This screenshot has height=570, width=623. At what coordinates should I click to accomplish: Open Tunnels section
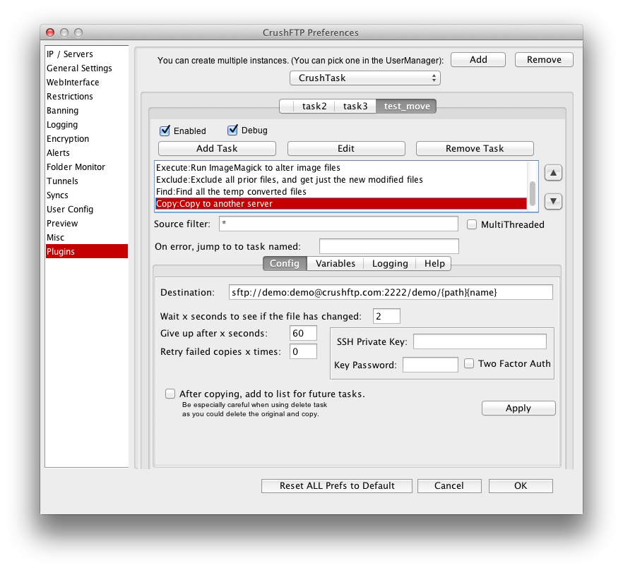[x=87, y=181]
